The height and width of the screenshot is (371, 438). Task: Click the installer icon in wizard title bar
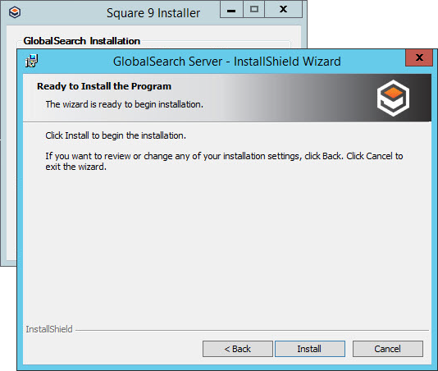31,61
